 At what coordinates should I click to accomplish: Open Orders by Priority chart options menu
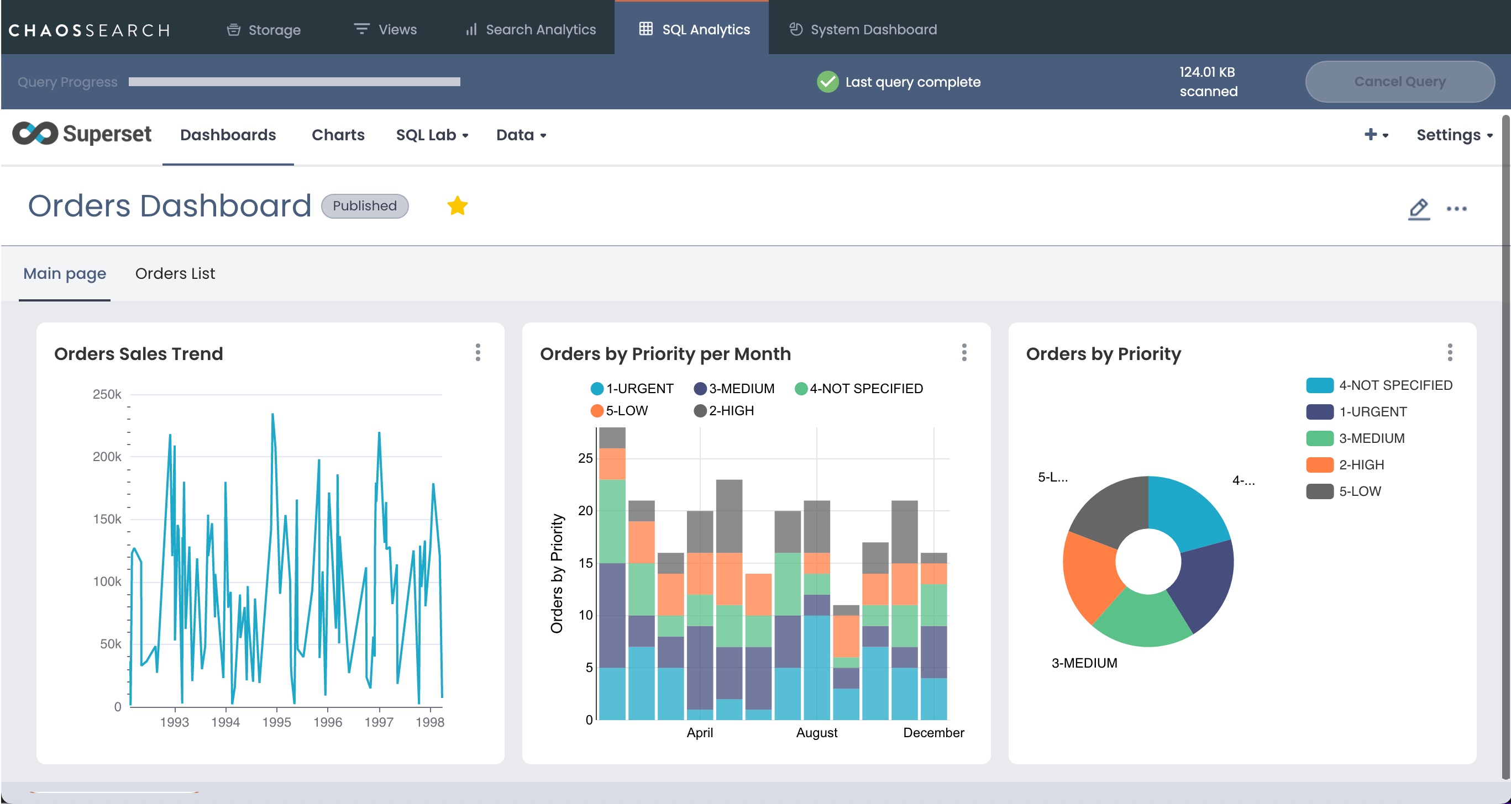point(1450,352)
